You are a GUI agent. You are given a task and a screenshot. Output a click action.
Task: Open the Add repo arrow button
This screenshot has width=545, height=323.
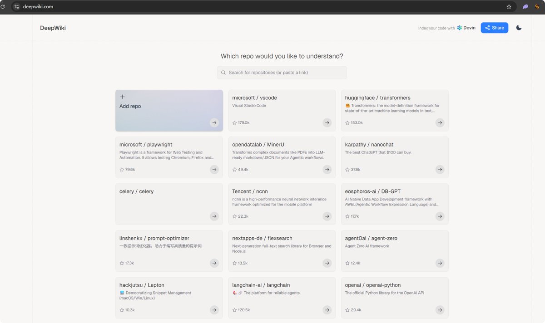214,122
